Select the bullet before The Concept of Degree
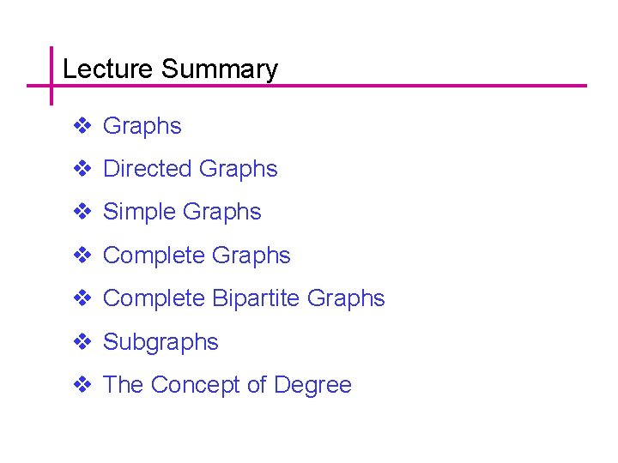Image resolution: width=618 pixels, height=463 pixels. coord(82,385)
